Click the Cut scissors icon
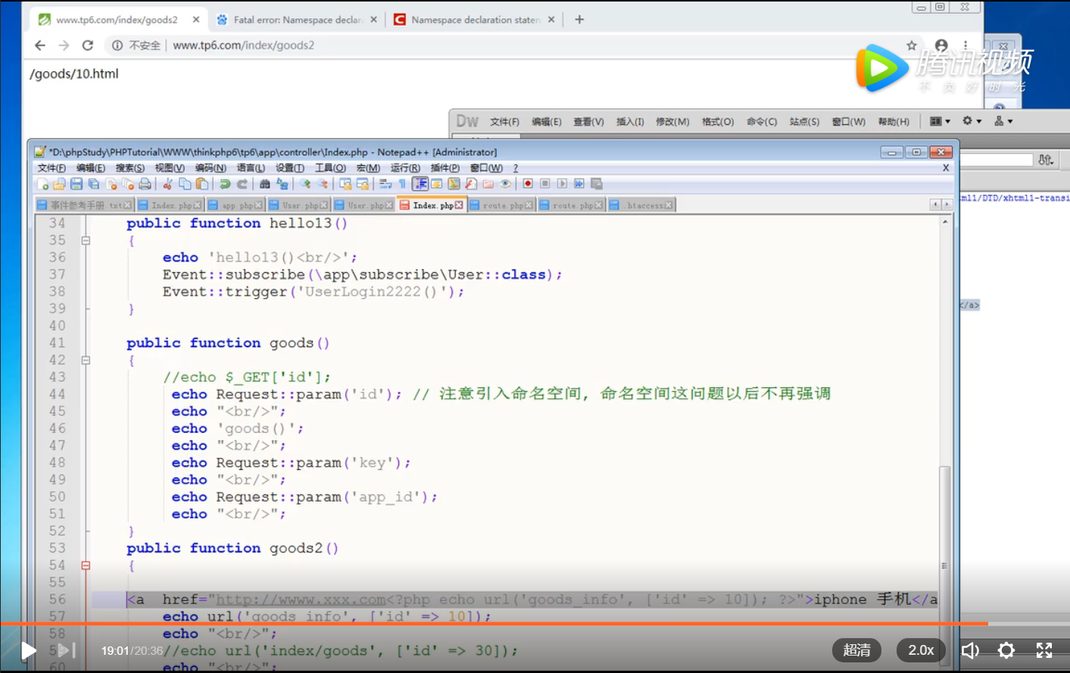 click(167, 183)
